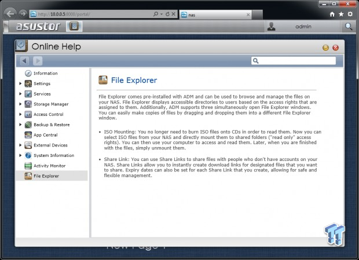This screenshot has width=359, height=260.
Task: Select the Services help topic label
Action: [x=42, y=94]
